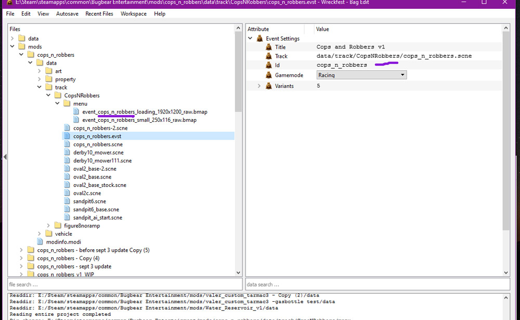Click the art folder icon
520x320 pixels.
49,71
